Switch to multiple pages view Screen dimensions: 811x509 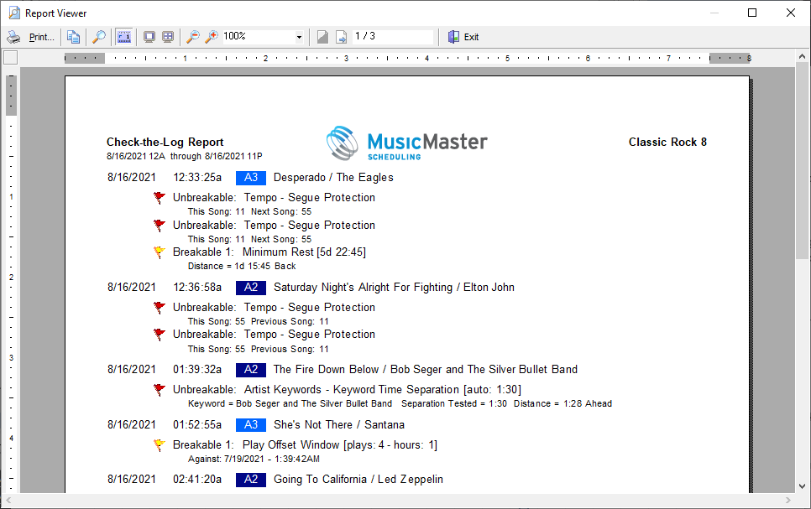(168, 37)
